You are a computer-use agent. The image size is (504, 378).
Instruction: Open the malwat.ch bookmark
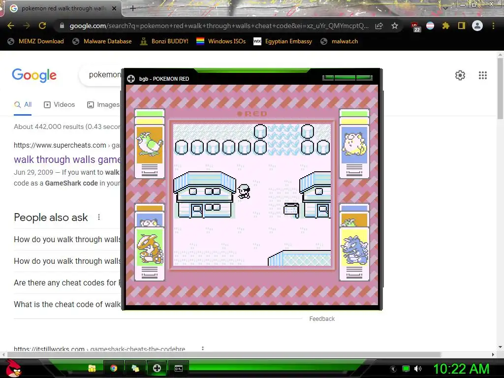pyautogui.click(x=339, y=41)
